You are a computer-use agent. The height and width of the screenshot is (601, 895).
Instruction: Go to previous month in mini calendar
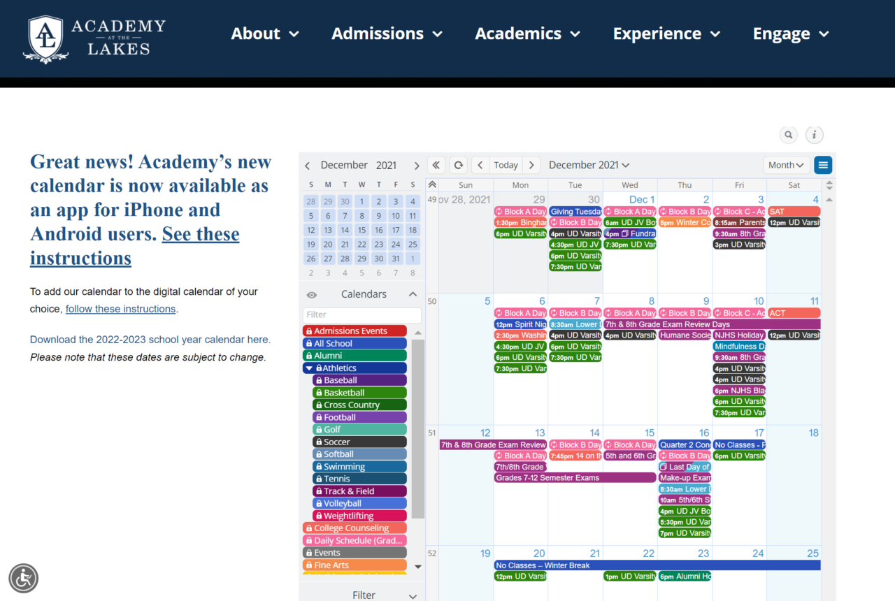308,166
